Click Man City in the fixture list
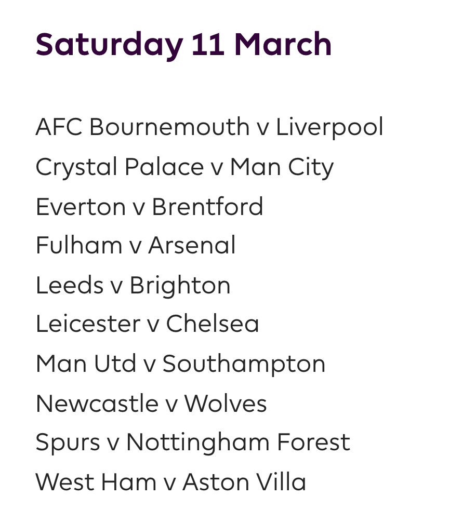 [x=282, y=167]
